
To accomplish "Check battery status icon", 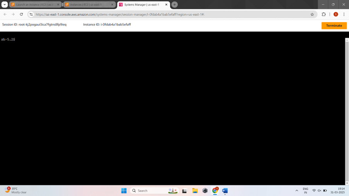I will [x=325, y=191].
